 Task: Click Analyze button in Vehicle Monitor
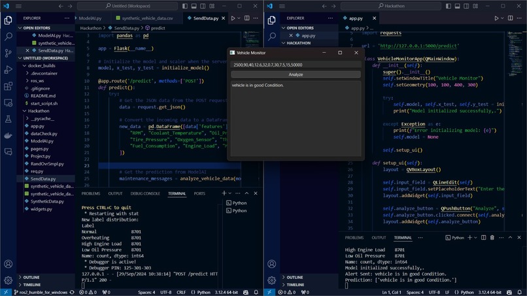(x=296, y=74)
